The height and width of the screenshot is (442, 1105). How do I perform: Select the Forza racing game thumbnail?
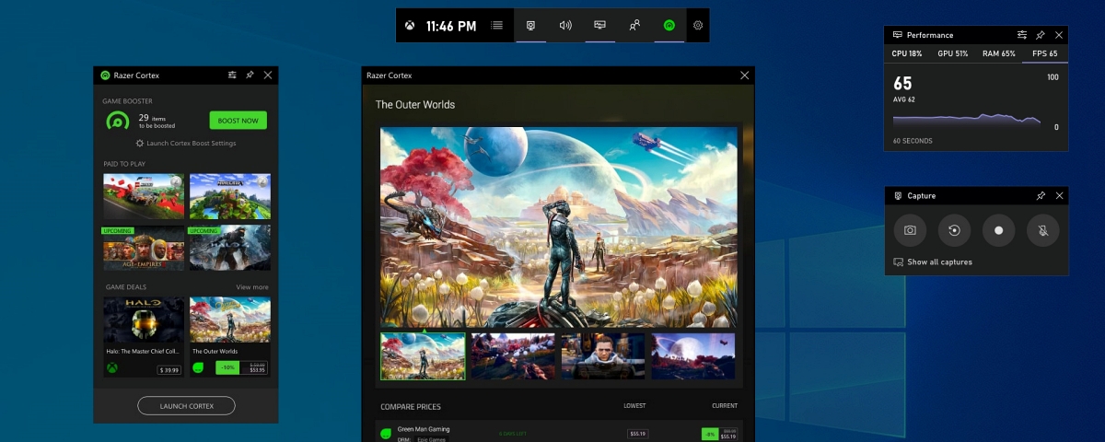[x=144, y=196]
